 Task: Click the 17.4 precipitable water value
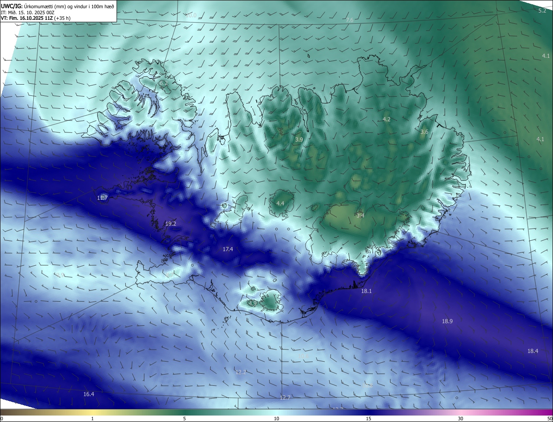tap(228, 249)
